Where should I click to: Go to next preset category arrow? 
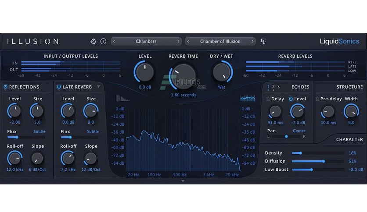tap(178, 41)
